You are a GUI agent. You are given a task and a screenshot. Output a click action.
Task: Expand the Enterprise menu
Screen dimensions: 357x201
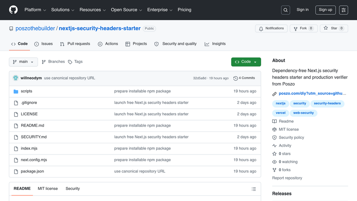click(x=160, y=10)
